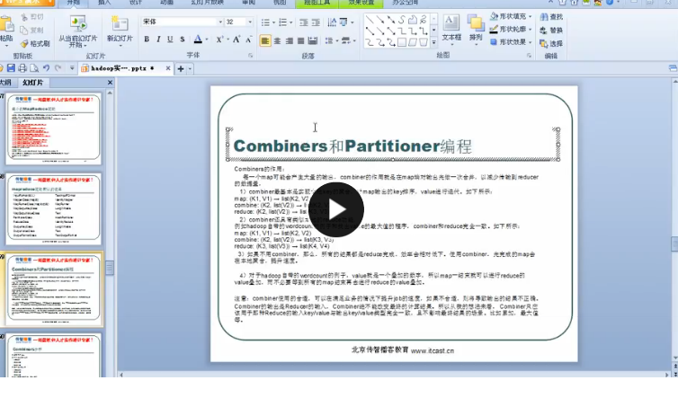The width and height of the screenshot is (678, 398).
Task: Select the curve shape in shapes gallery
Action: pyautogui.click(x=402, y=20)
